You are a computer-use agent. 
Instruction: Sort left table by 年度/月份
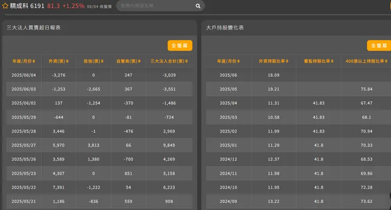click(24, 61)
